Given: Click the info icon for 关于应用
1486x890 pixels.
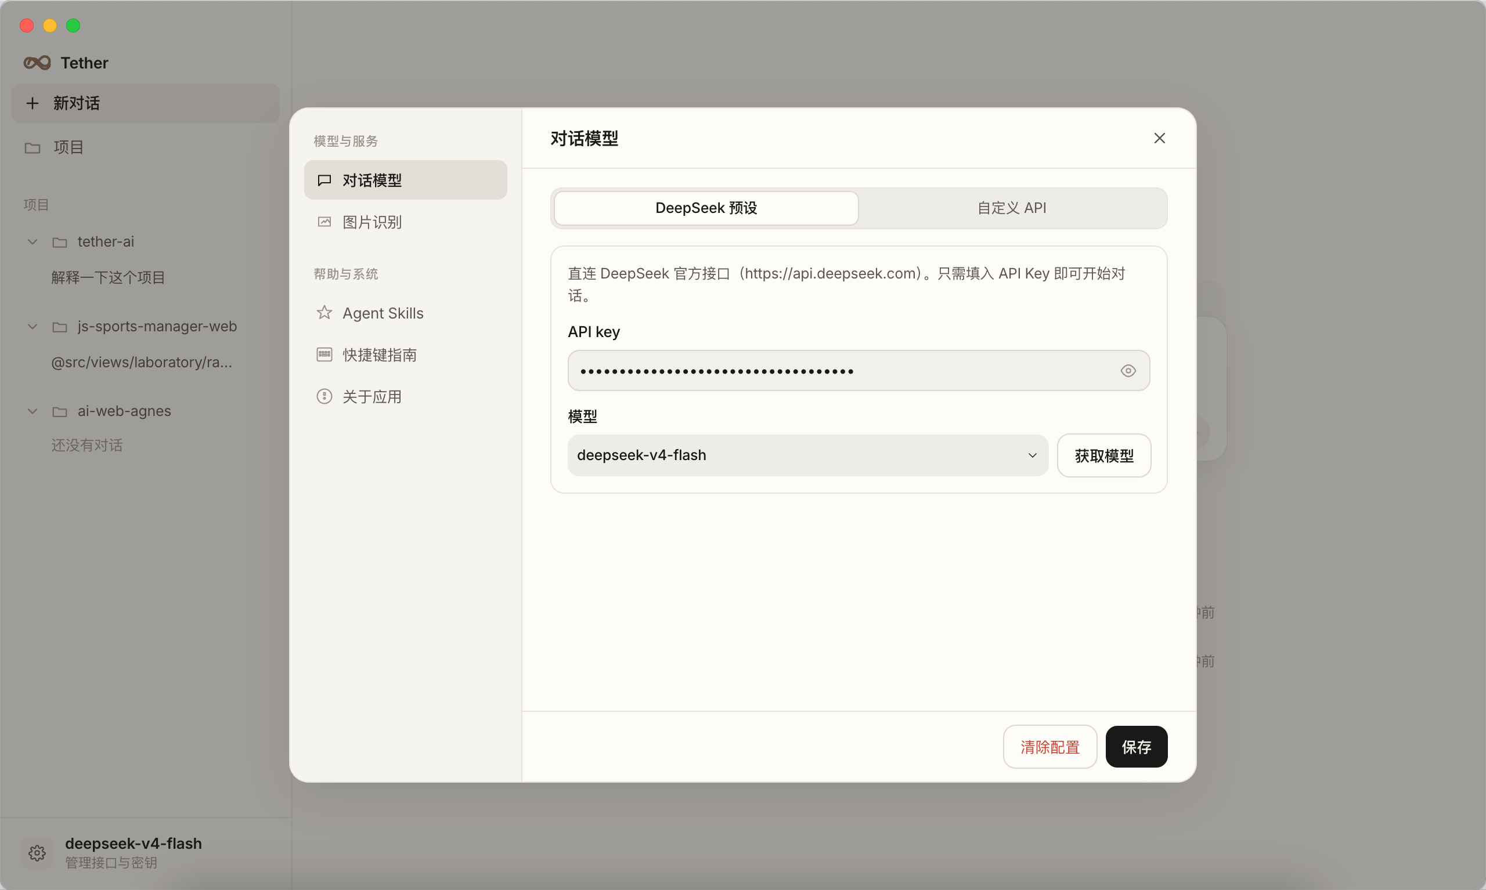Looking at the screenshot, I should 324,396.
